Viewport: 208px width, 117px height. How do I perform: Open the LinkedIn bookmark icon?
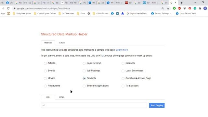pos(117,13)
